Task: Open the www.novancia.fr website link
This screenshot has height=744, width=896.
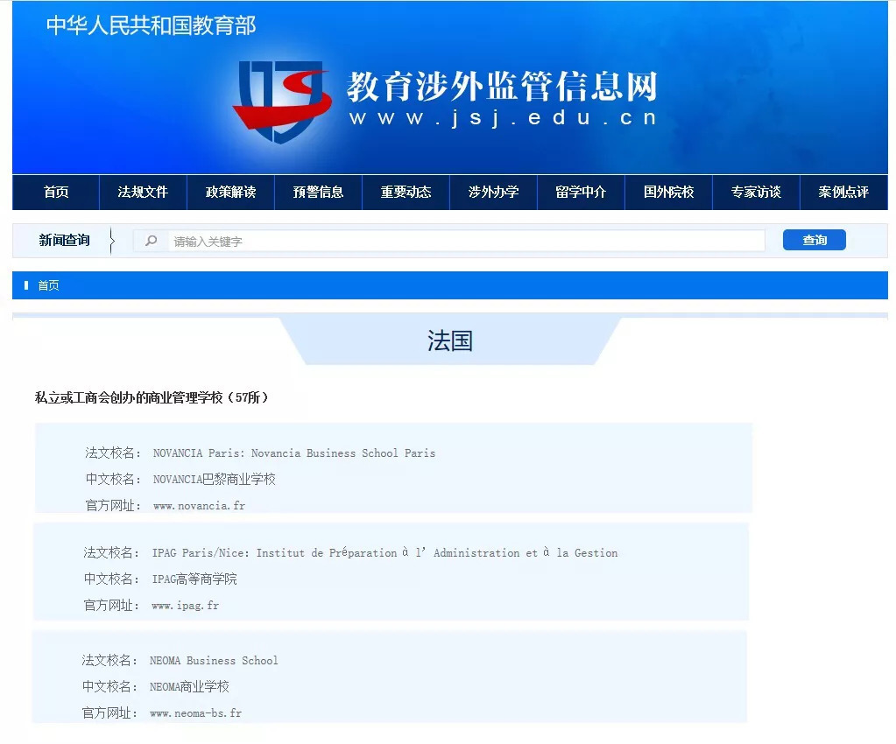Action: (199, 505)
